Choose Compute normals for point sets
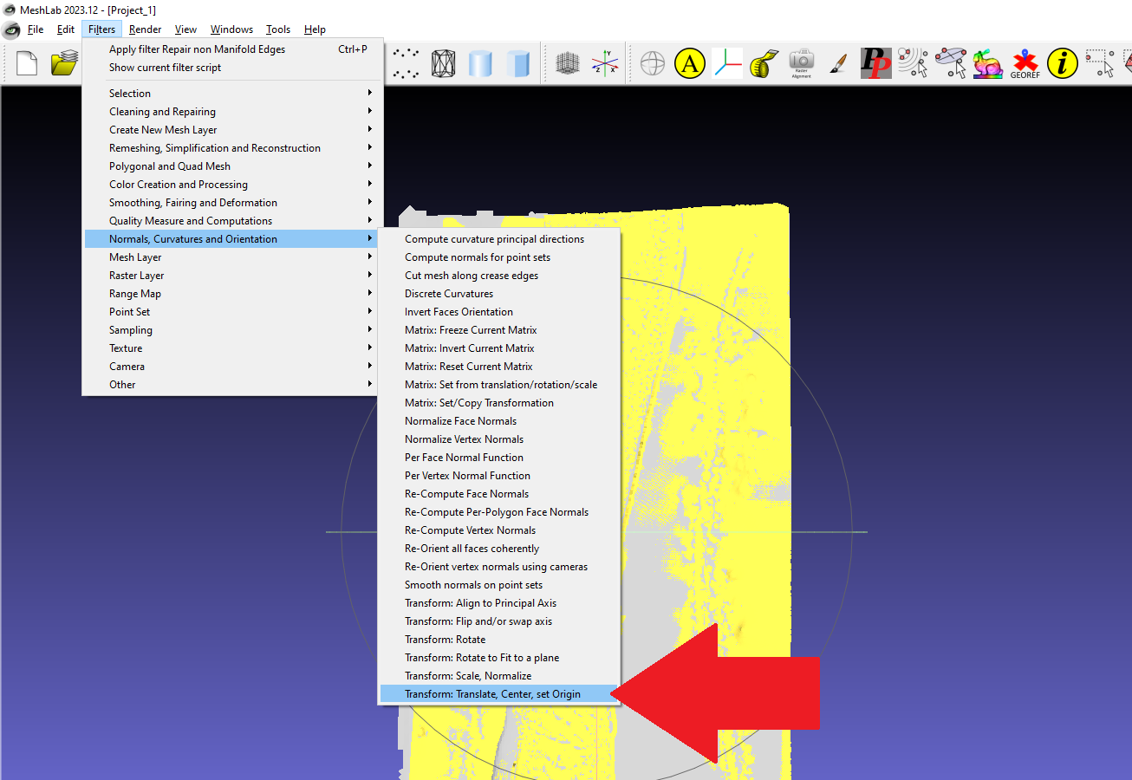This screenshot has width=1132, height=780. pyautogui.click(x=498, y=257)
